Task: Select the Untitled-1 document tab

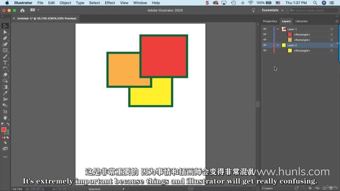Action: coord(47,18)
